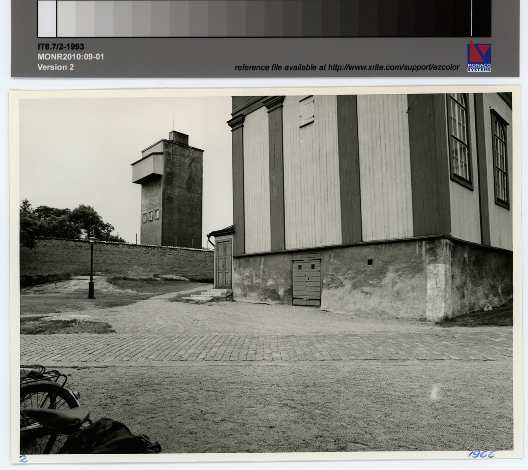The width and height of the screenshot is (528, 470).
Task: Click the IT8.7/2-1993 label text
Action: point(61,47)
